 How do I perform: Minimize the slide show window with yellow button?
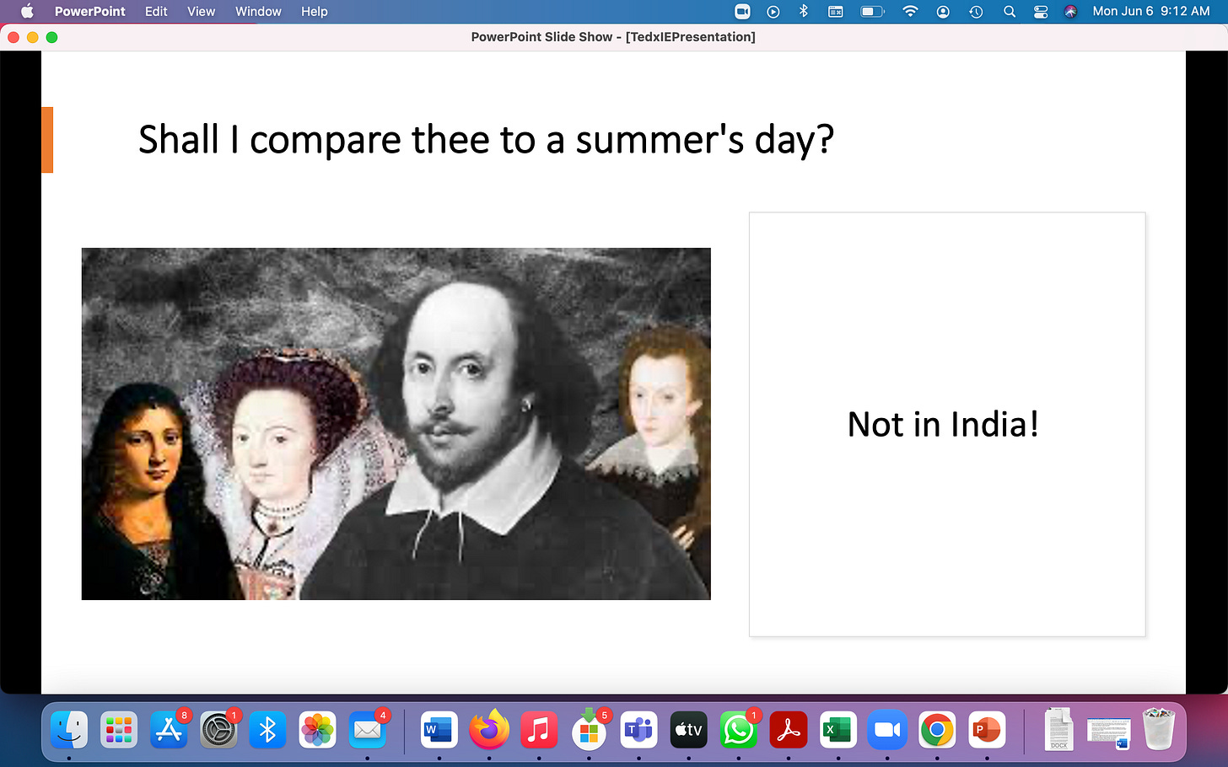point(32,37)
